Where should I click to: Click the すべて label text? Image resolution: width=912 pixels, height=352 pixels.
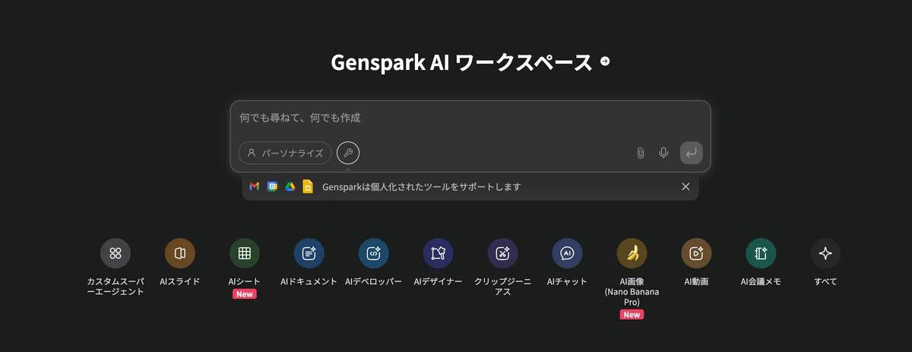825,281
